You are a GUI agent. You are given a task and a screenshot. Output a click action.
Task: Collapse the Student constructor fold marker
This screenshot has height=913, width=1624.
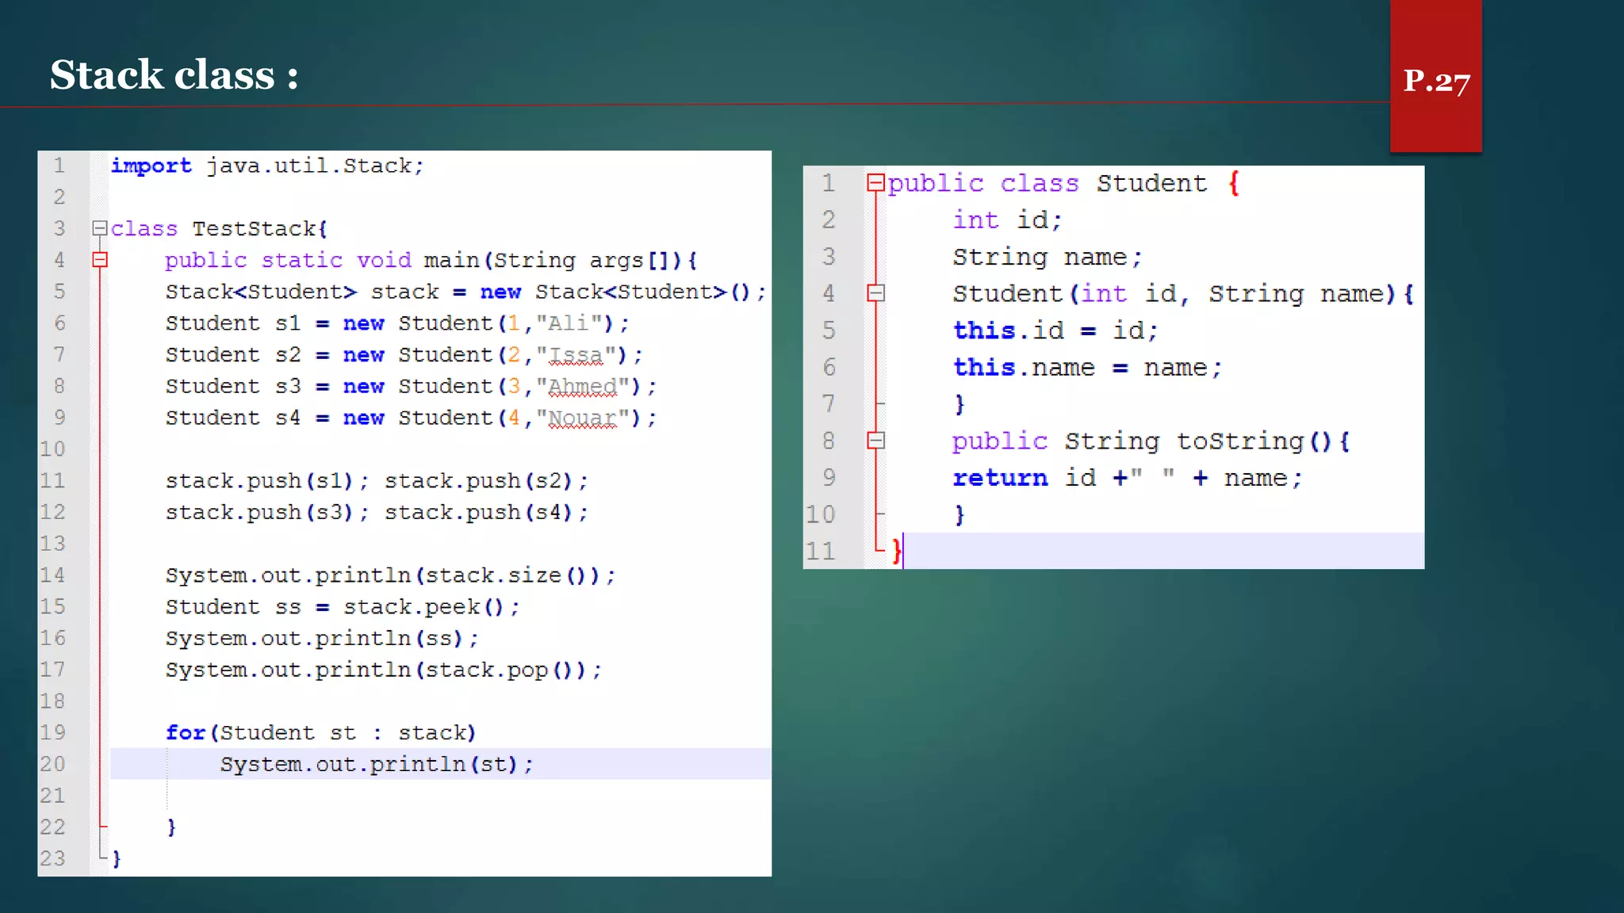875,293
